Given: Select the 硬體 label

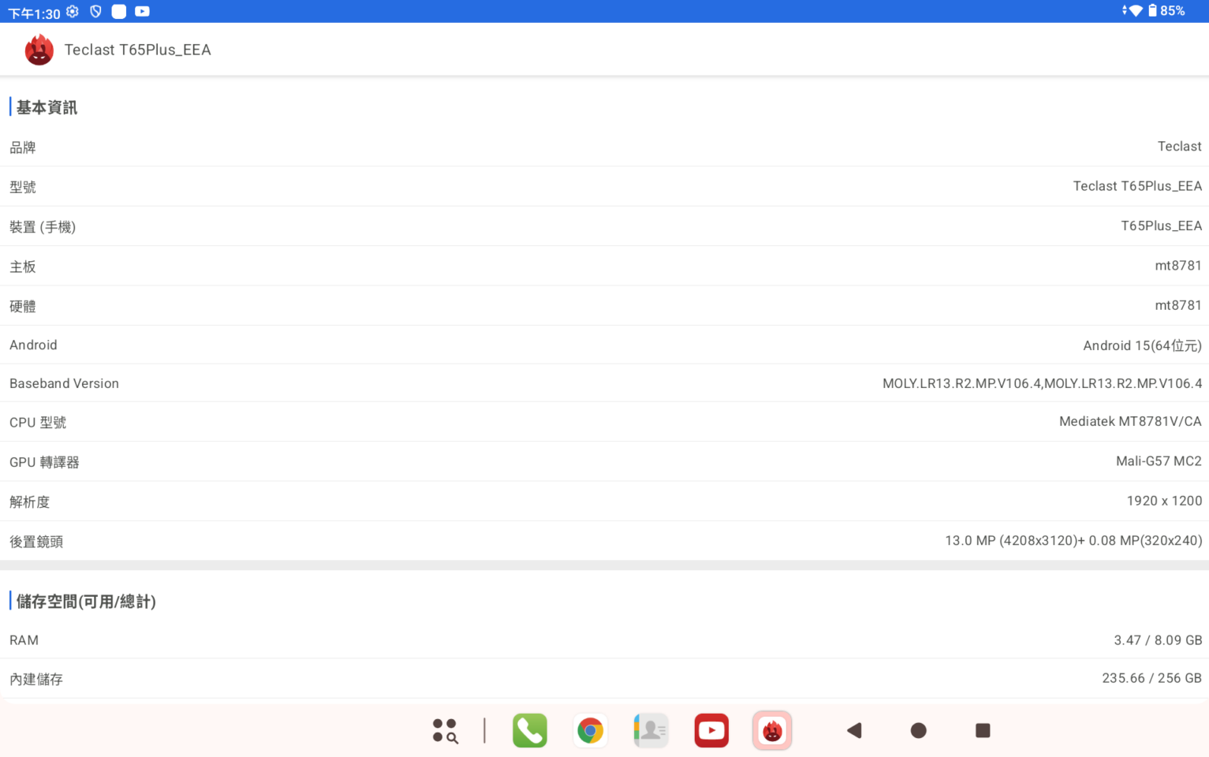Looking at the screenshot, I should (23, 306).
